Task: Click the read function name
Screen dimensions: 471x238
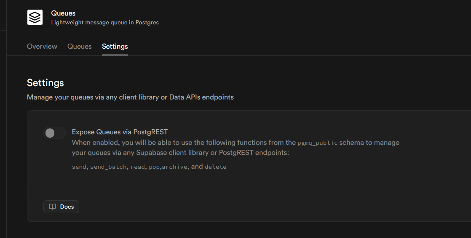Action: (137, 167)
